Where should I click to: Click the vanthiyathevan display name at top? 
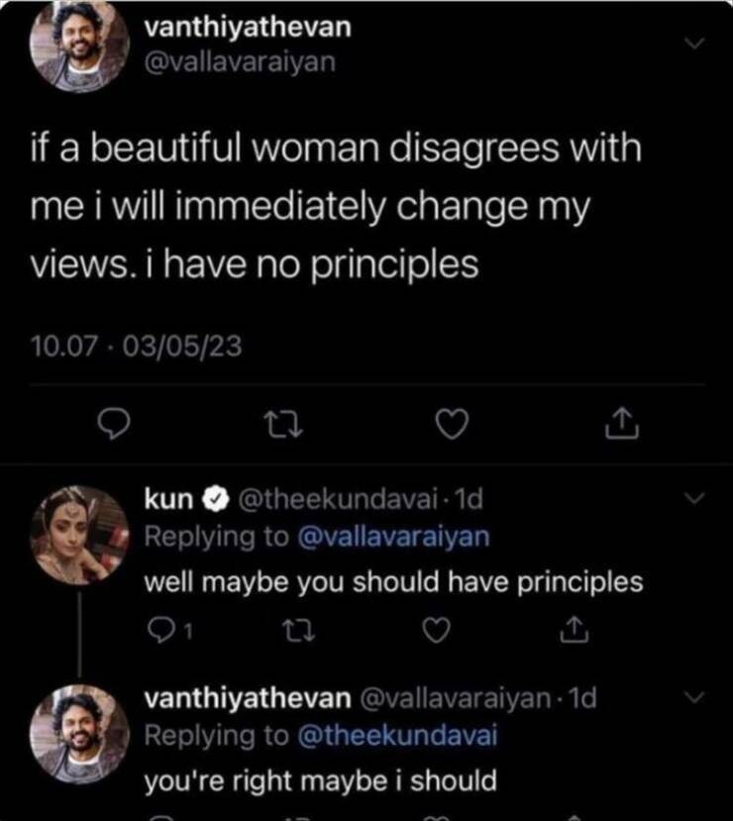[248, 27]
